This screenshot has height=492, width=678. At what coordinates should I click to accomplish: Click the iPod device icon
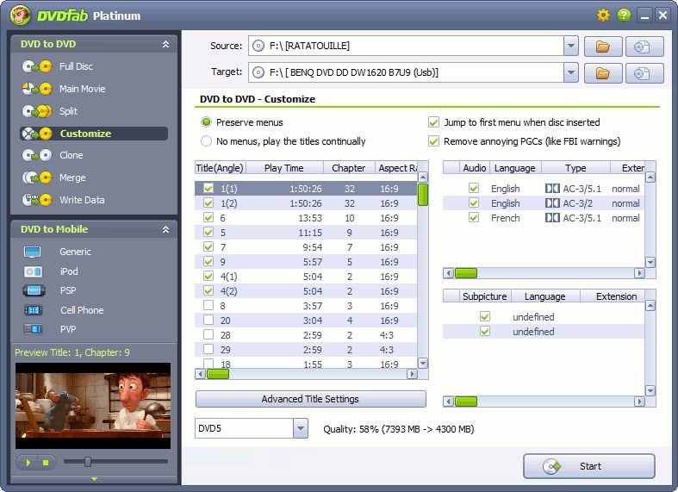point(33,271)
